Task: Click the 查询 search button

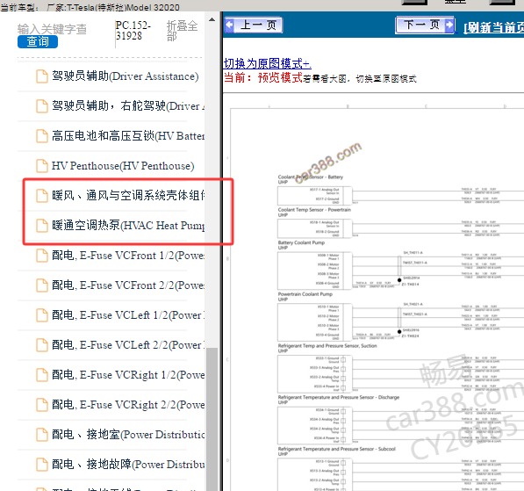Action: click(38, 41)
